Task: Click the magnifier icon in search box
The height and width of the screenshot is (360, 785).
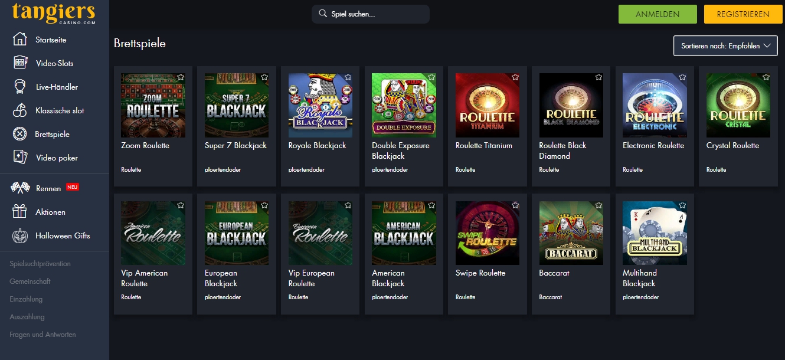Action: click(322, 14)
